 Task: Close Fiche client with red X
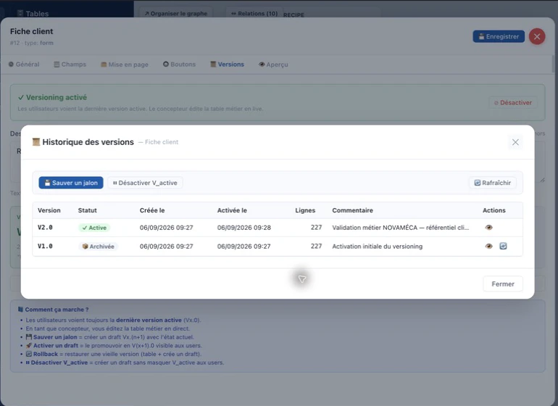click(x=537, y=36)
